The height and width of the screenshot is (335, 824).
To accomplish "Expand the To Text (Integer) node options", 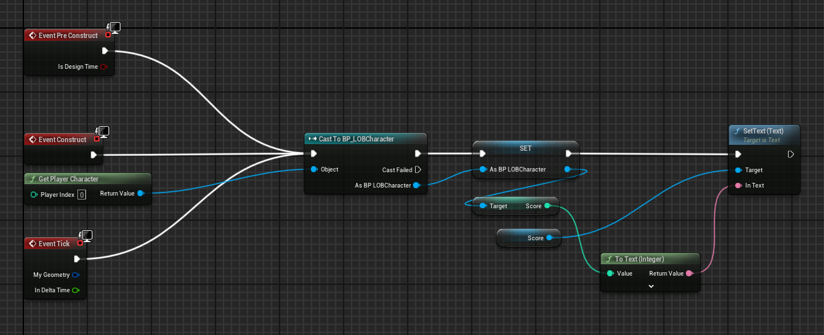I will coord(651,286).
